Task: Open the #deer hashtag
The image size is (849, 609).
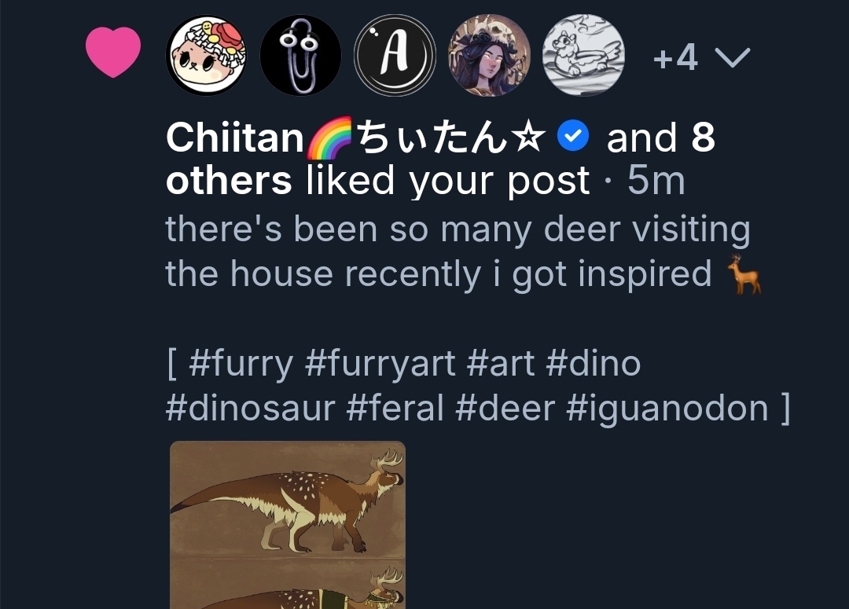Action: tap(505, 409)
